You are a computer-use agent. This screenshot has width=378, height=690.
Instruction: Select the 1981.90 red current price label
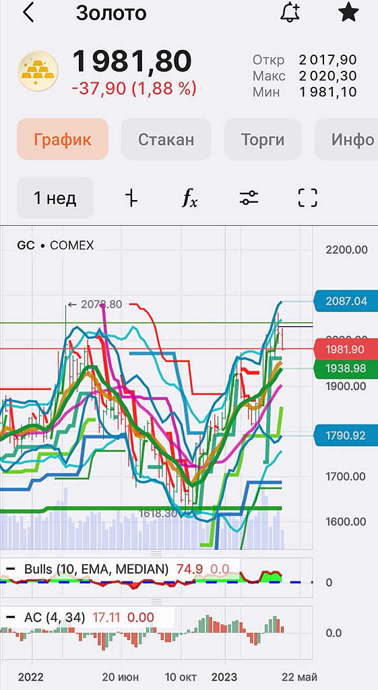click(x=345, y=350)
